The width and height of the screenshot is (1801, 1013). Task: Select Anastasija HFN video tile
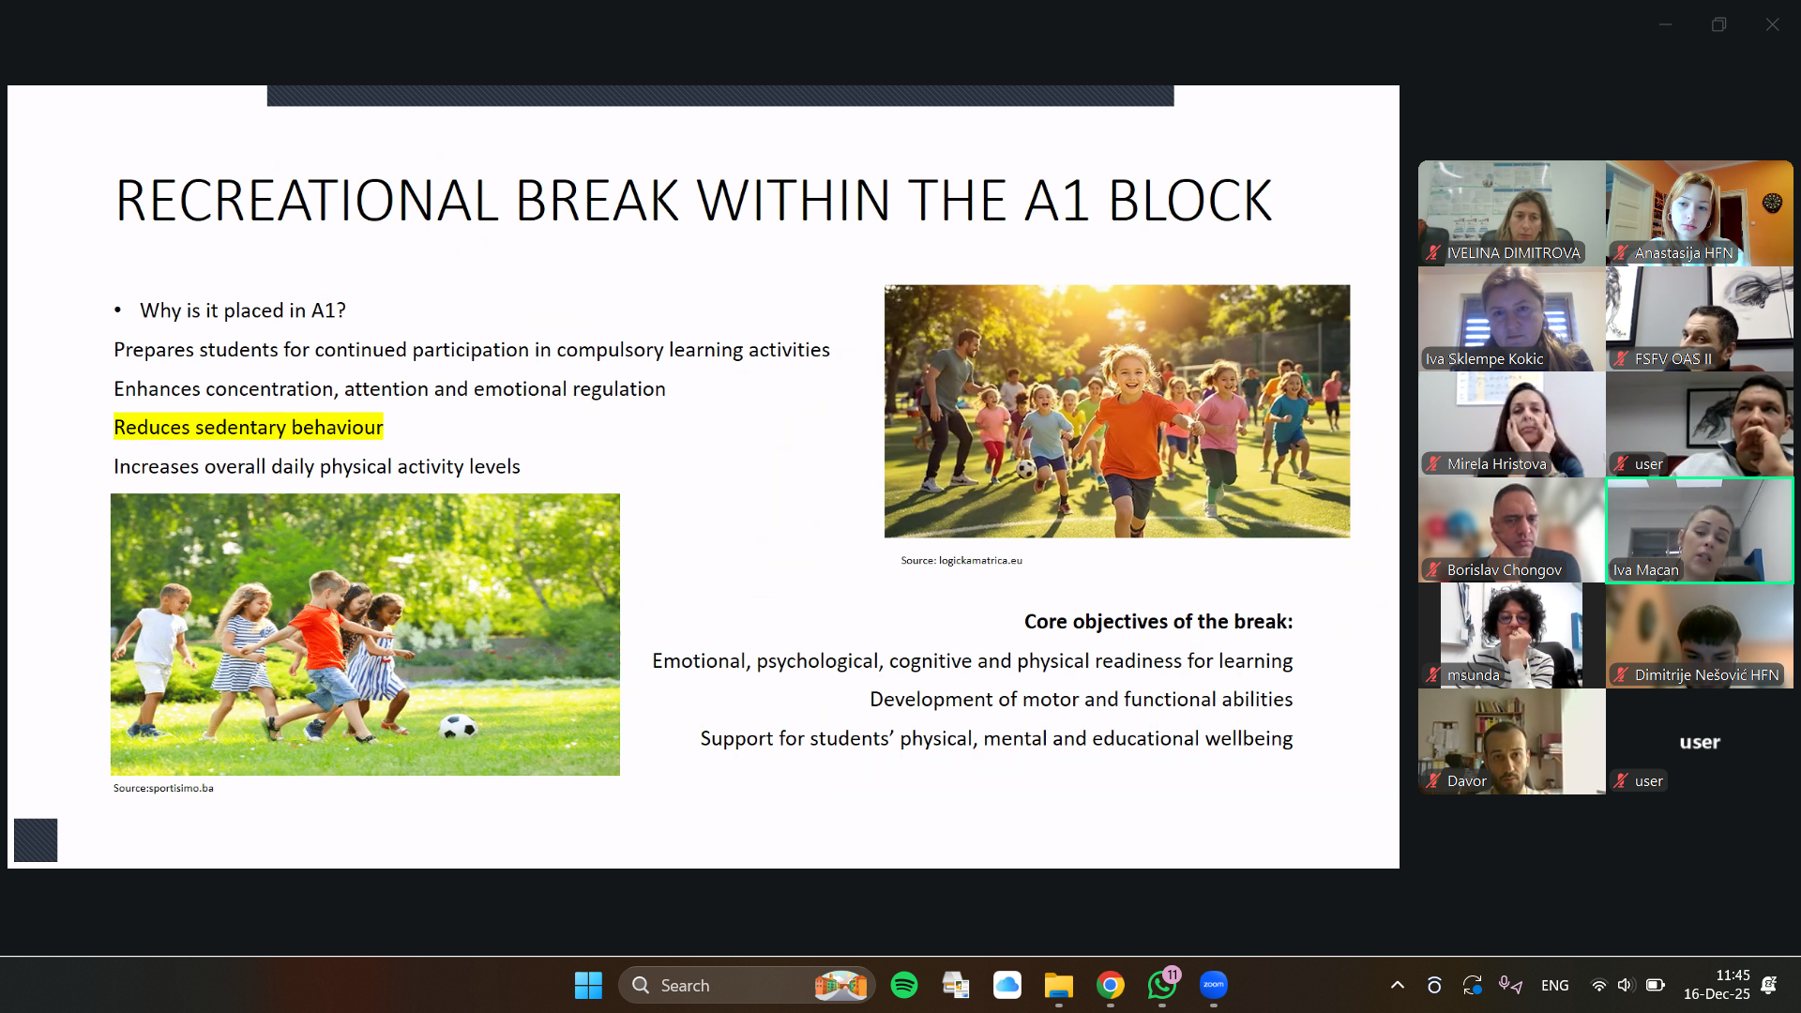click(x=1699, y=212)
